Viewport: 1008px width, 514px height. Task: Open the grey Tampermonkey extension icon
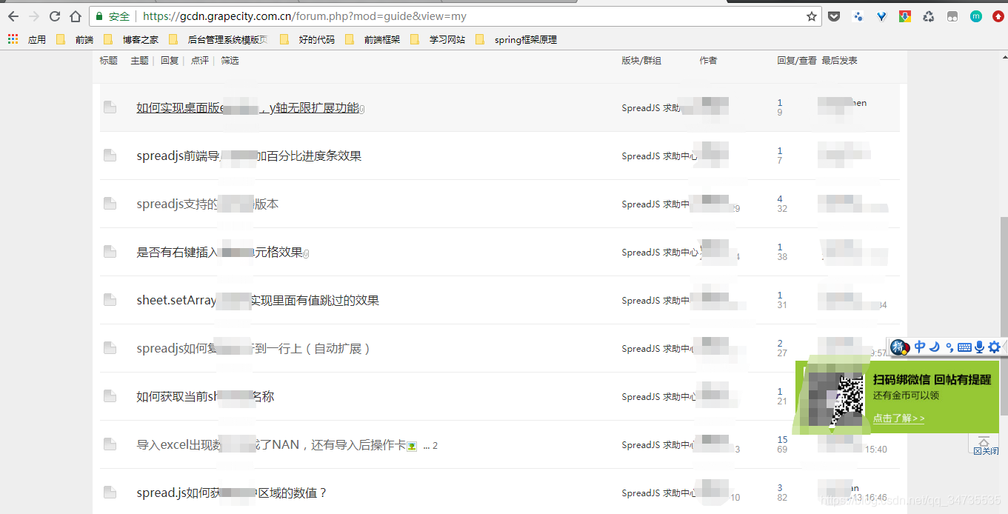[x=952, y=16]
